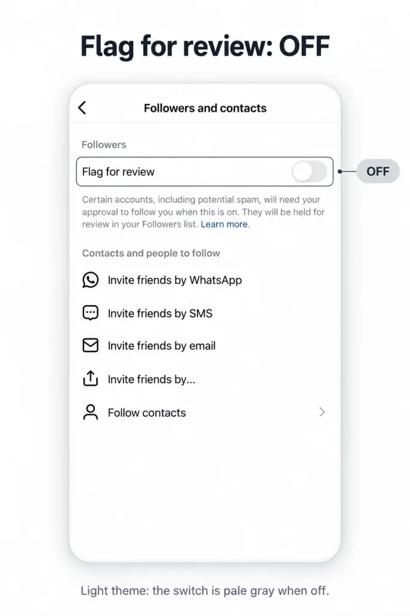Click the spam approval description text
Screen dimensions: 410x616
[203, 212]
